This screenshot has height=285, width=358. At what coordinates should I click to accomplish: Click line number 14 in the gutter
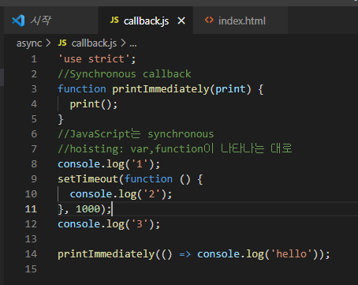tap(31, 254)
